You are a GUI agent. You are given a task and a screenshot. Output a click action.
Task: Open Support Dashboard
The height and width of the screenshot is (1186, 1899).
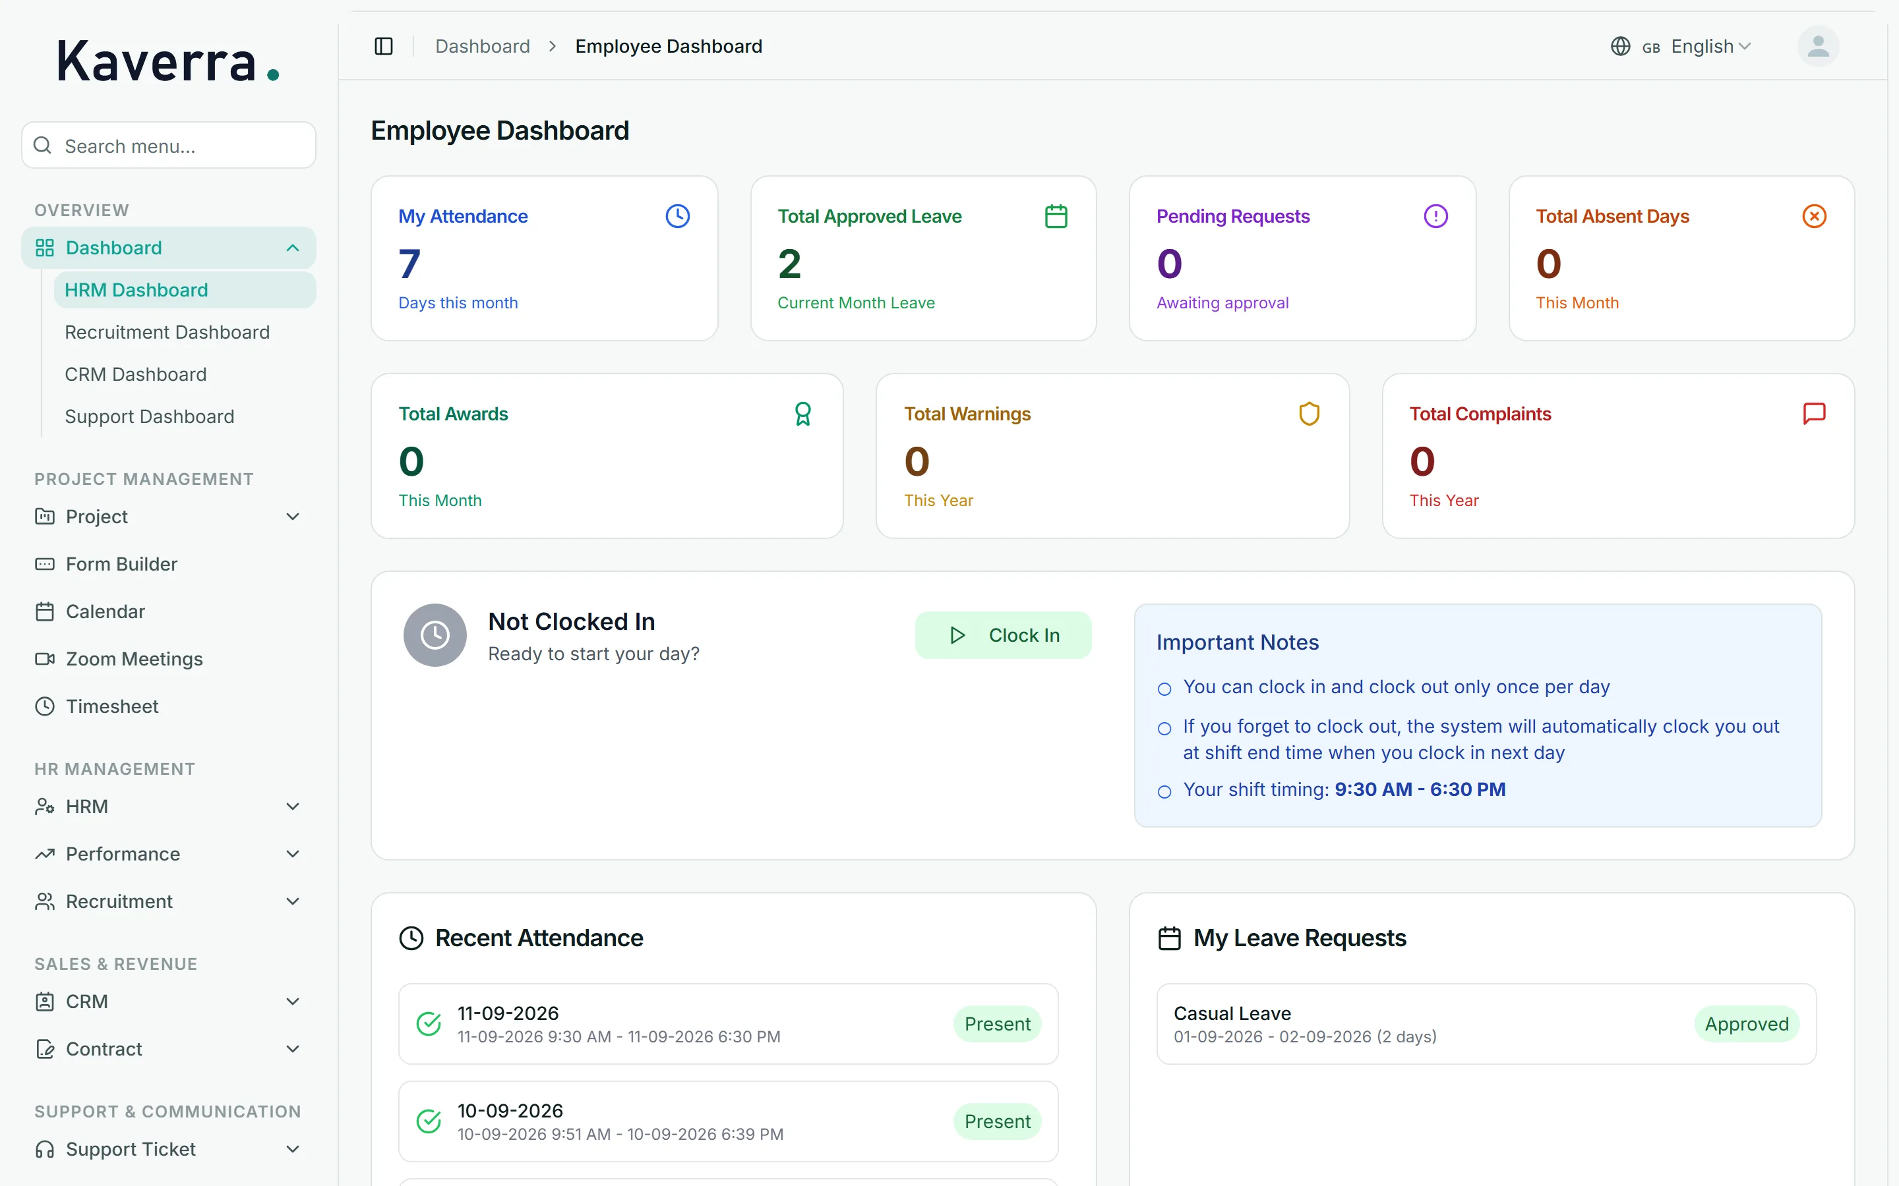[185, 416]
